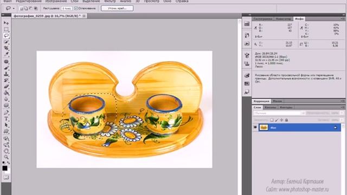Open the Инфо panel options menu
Screen dimensions: 347x195
(x=342, y=19)
